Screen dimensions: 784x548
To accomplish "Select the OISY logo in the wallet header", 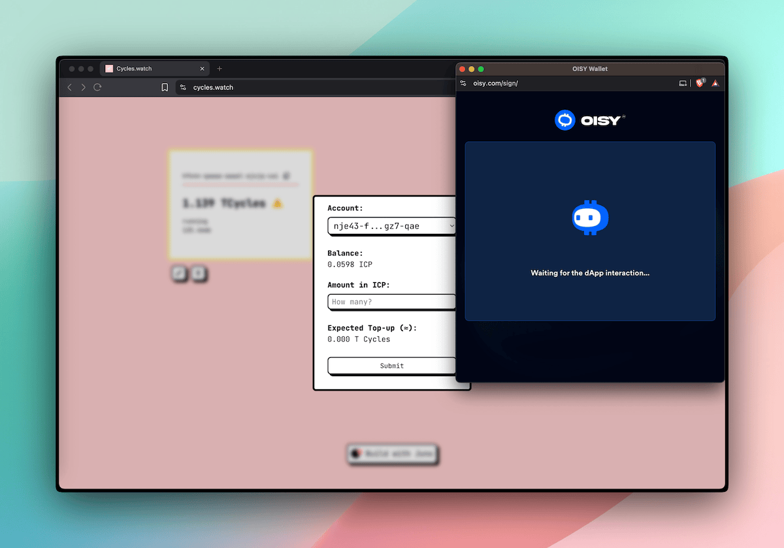I will [x=590, y=120].
